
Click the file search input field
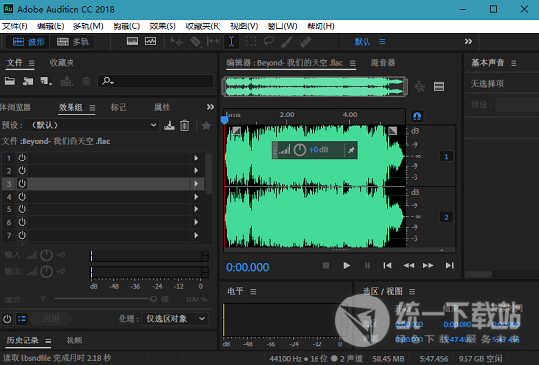pos(155,81)
